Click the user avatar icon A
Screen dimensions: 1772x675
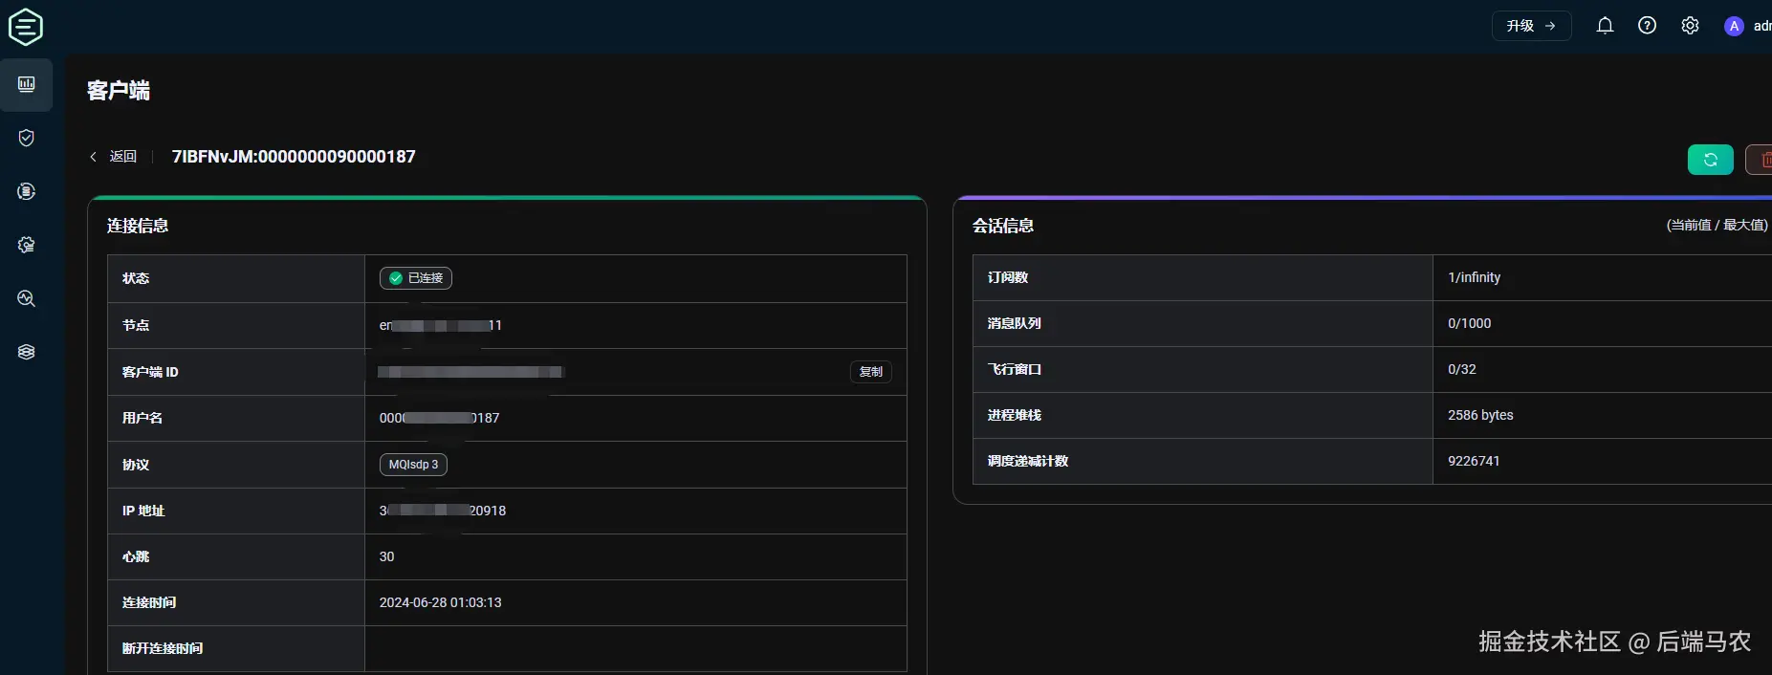point(1734,26)
